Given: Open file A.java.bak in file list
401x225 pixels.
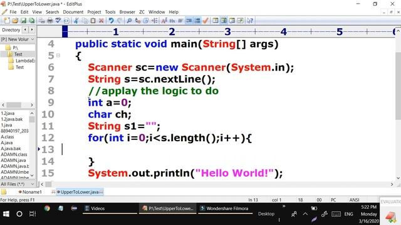Looking at the screenshot, I should 11,149.
